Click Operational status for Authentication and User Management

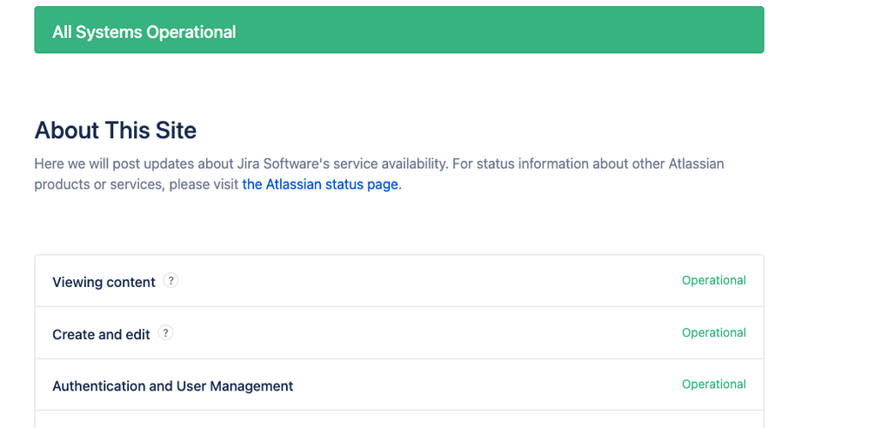[x=714, y=385]
